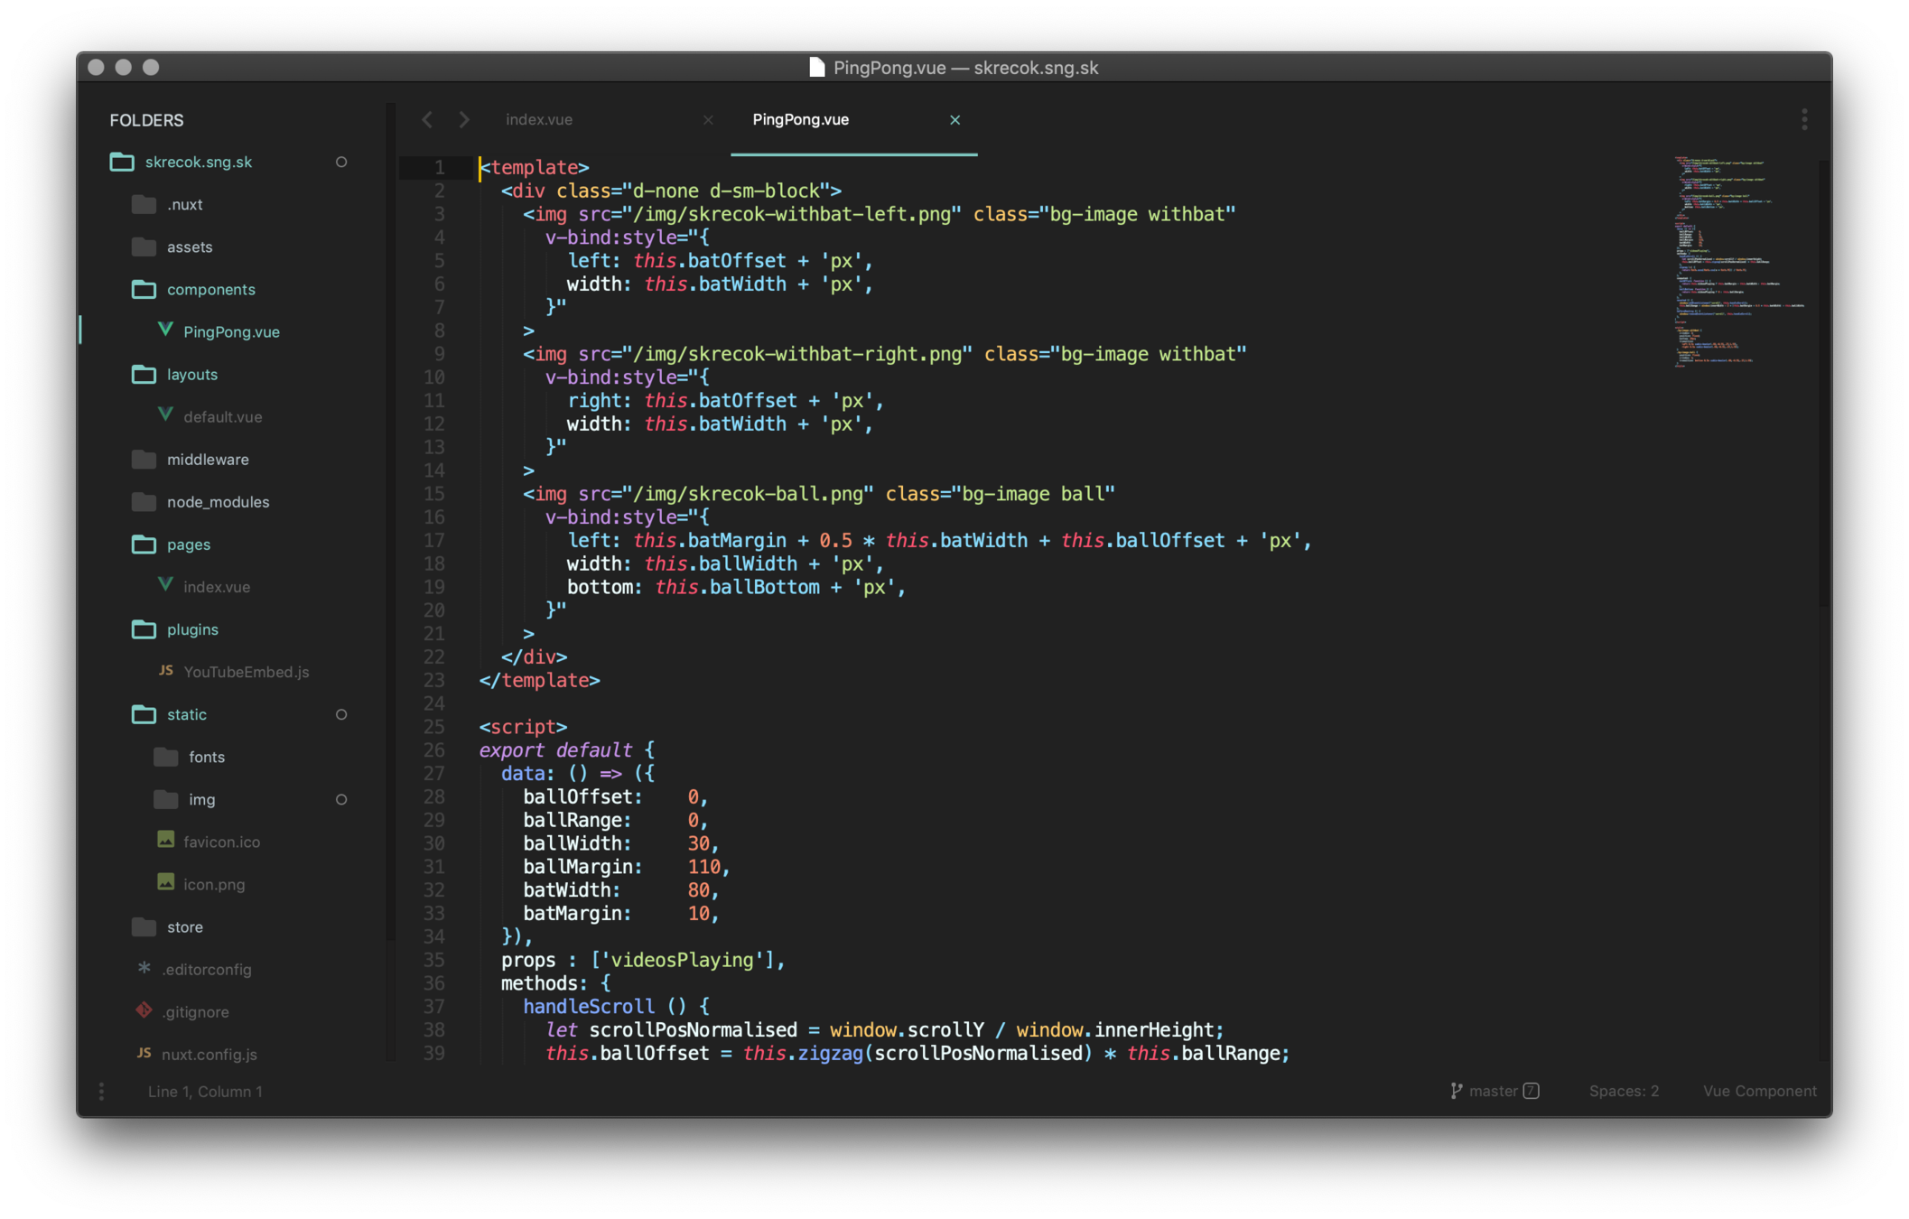Click the git branch icon in status bar
The image size is (1909, 1219).
coord(1456,1091)
